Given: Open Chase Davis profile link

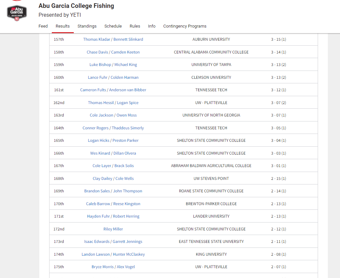Looking at the screenshot, I should [x=97, y=52].
